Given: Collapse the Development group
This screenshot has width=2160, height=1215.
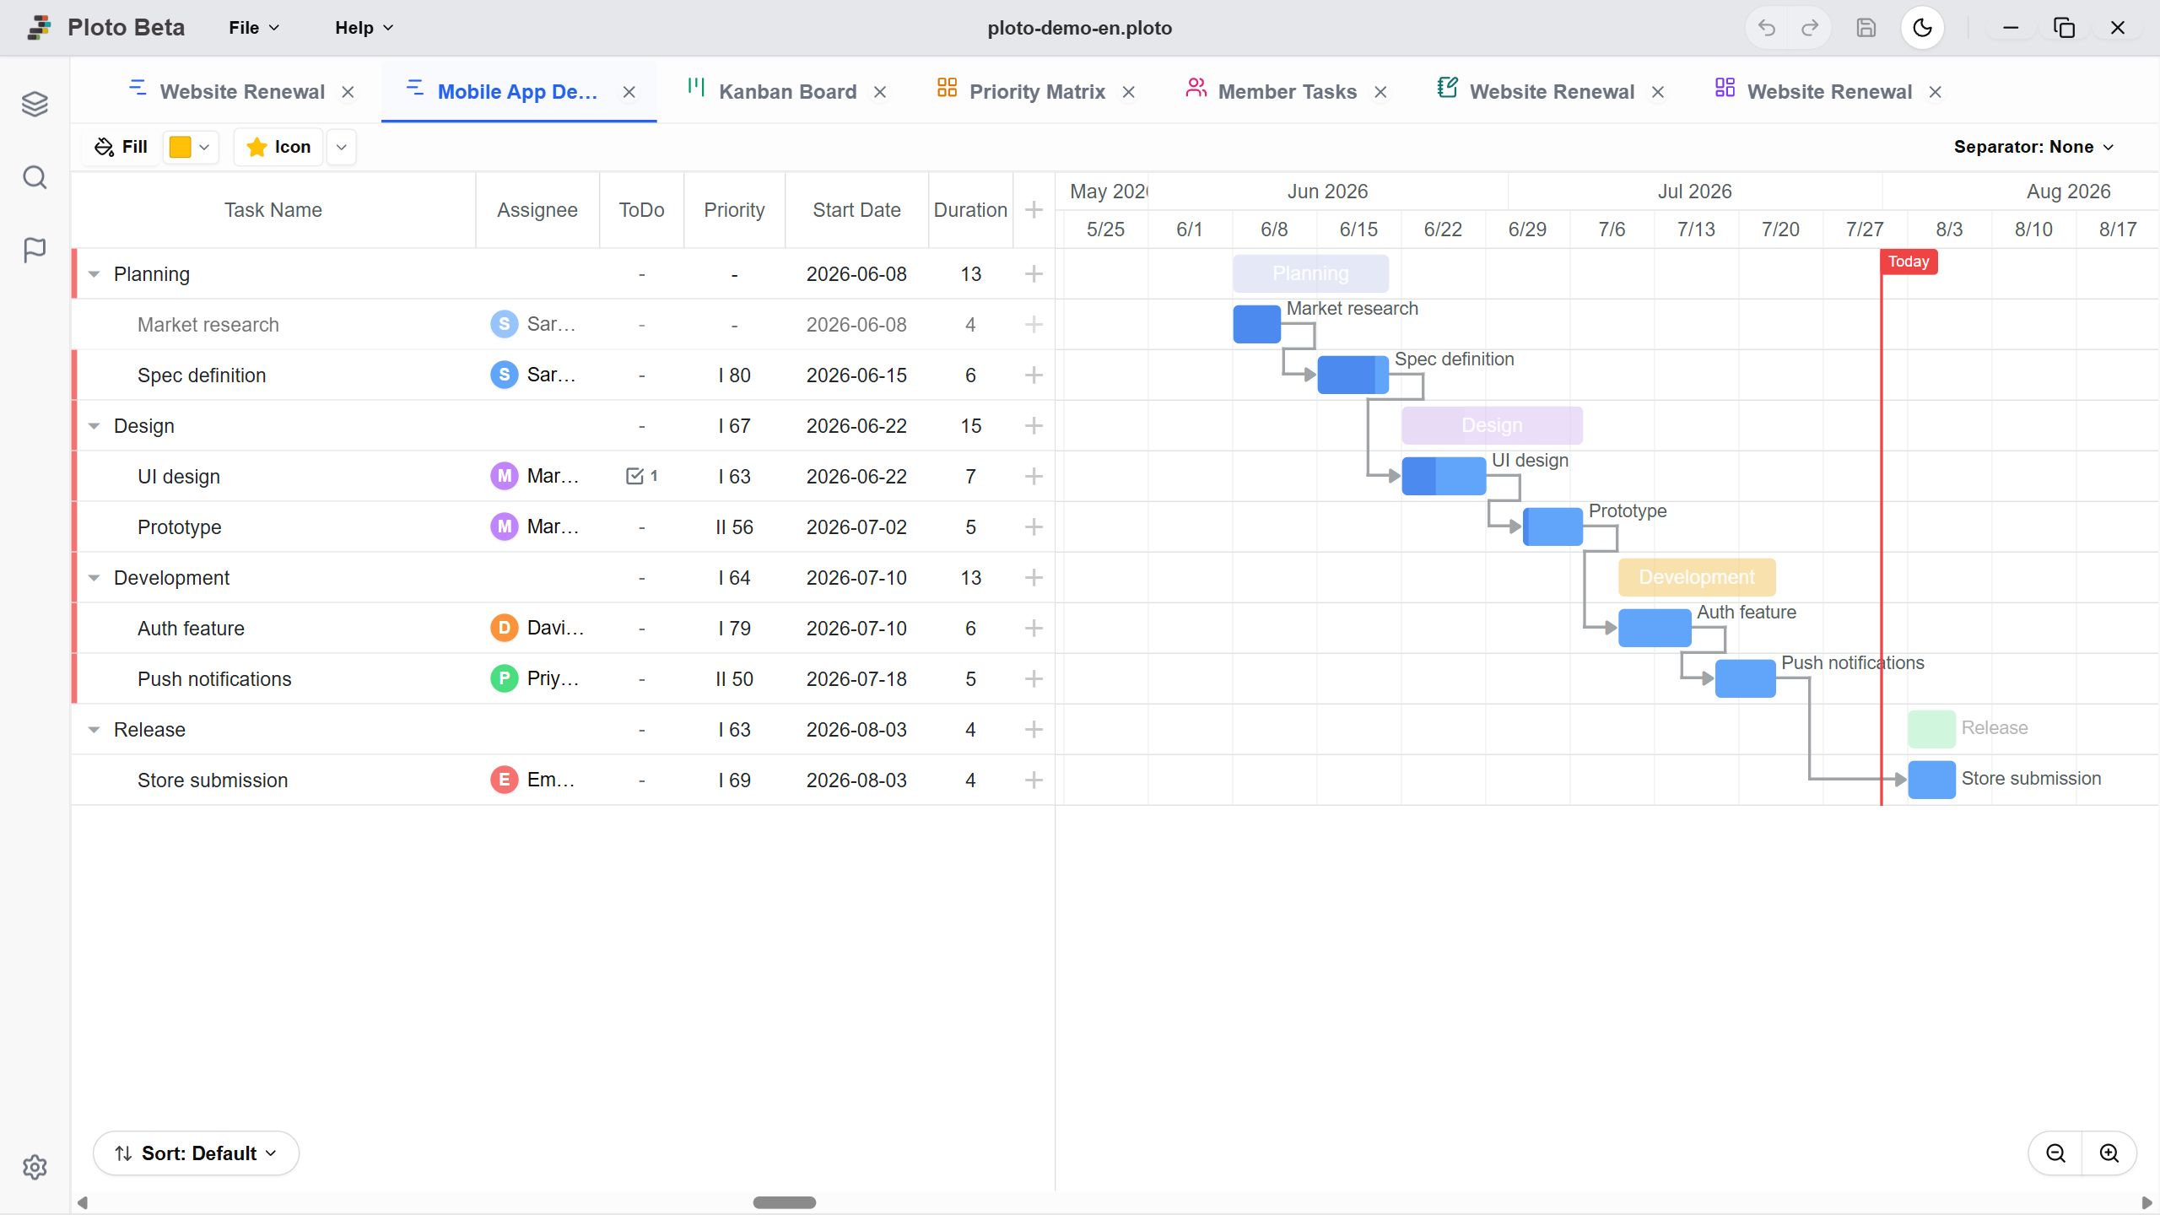Looking at the screenshot, I should [x=94, y=578].
